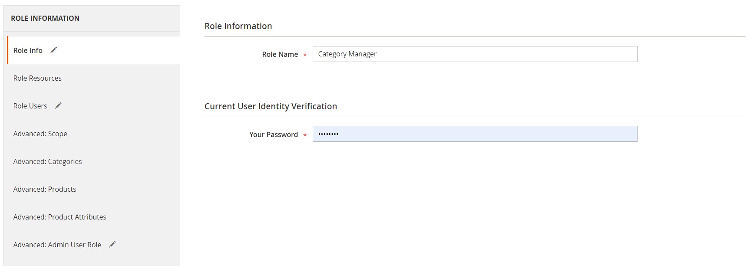Click the pencil icon beside Advanced: Admin User Role

(x=112, y=244)
